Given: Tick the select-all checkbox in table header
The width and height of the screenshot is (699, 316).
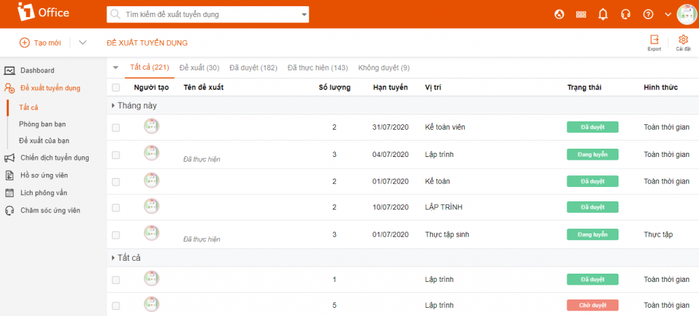Looking at the screenshot, I should [x=116, y=88].
